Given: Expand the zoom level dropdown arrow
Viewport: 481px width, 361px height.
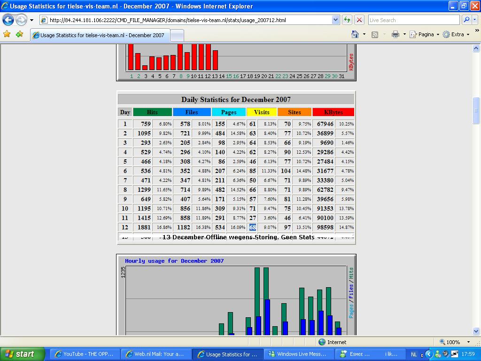Looking at the screenshot, I should pyautogui.click(x=468, y=342).
